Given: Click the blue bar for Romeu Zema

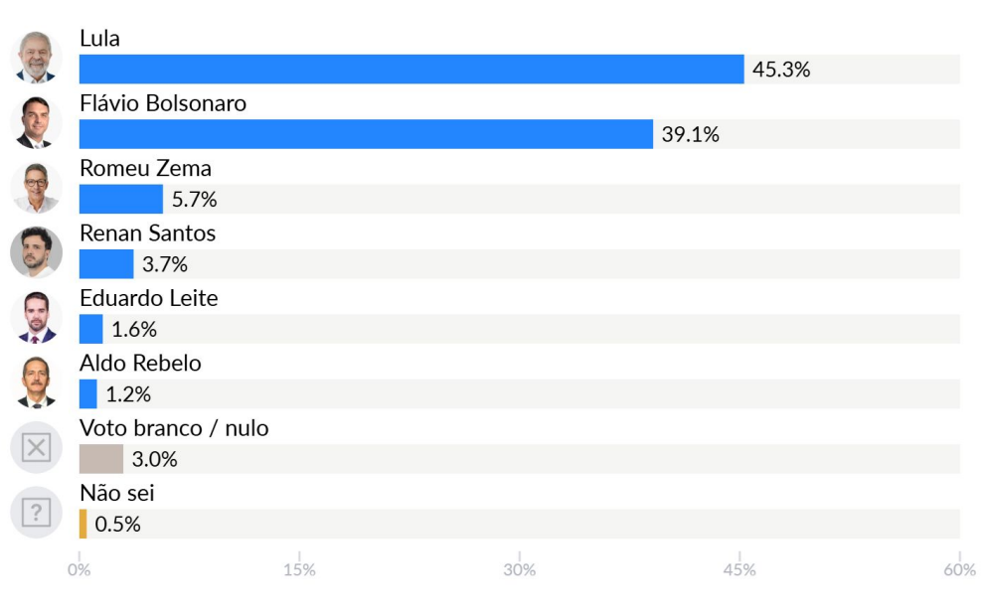Looking at the screenshot, I should coord(120,200).
